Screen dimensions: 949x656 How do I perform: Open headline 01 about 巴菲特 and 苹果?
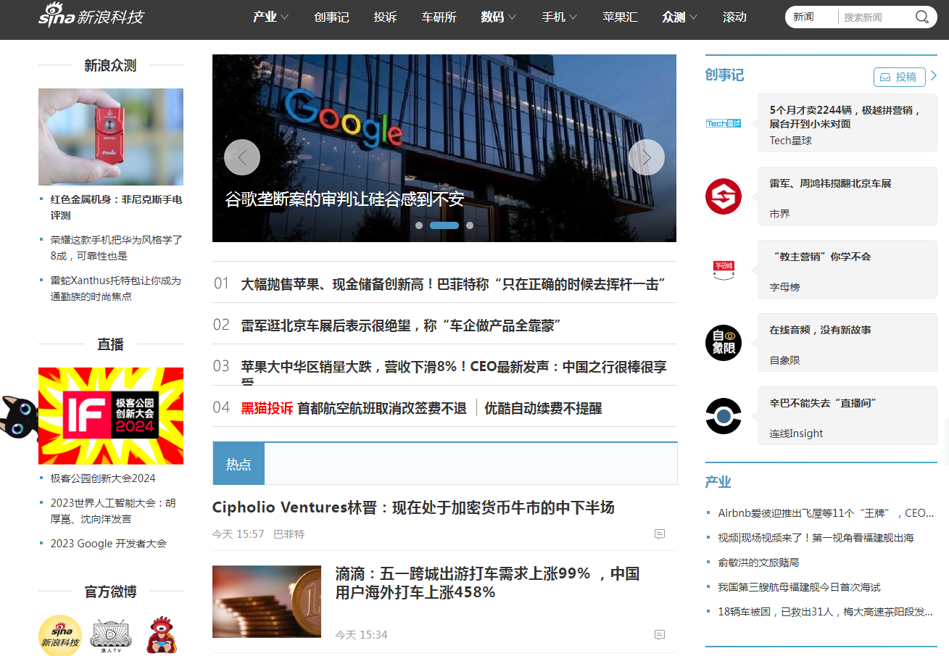454,284
